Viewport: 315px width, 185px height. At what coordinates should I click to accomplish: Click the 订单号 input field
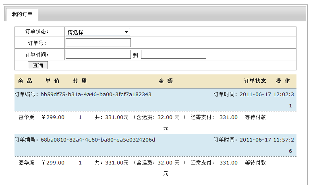point(98,43)
